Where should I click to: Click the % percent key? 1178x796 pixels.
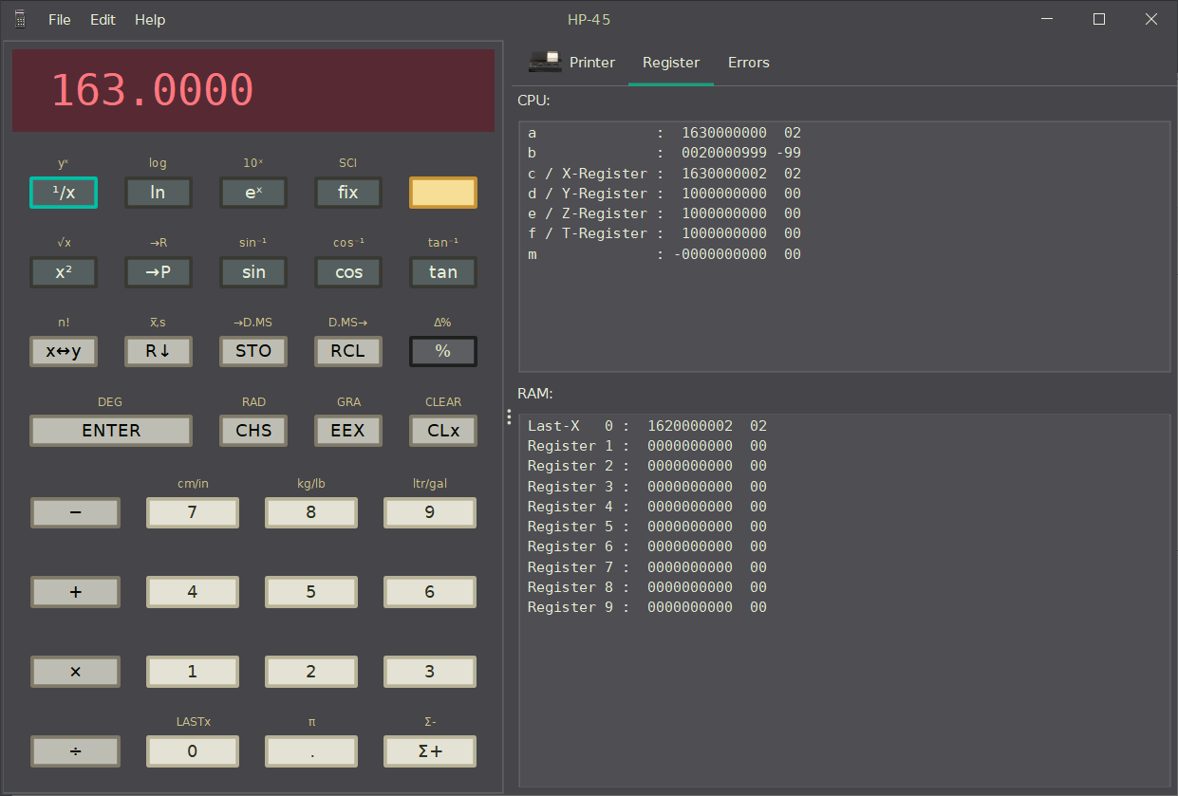(x=443, y=351)
